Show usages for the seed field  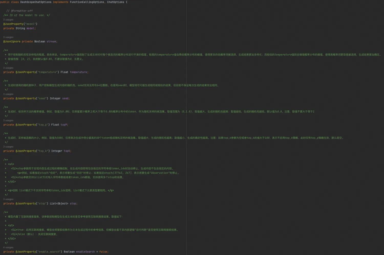8,94
